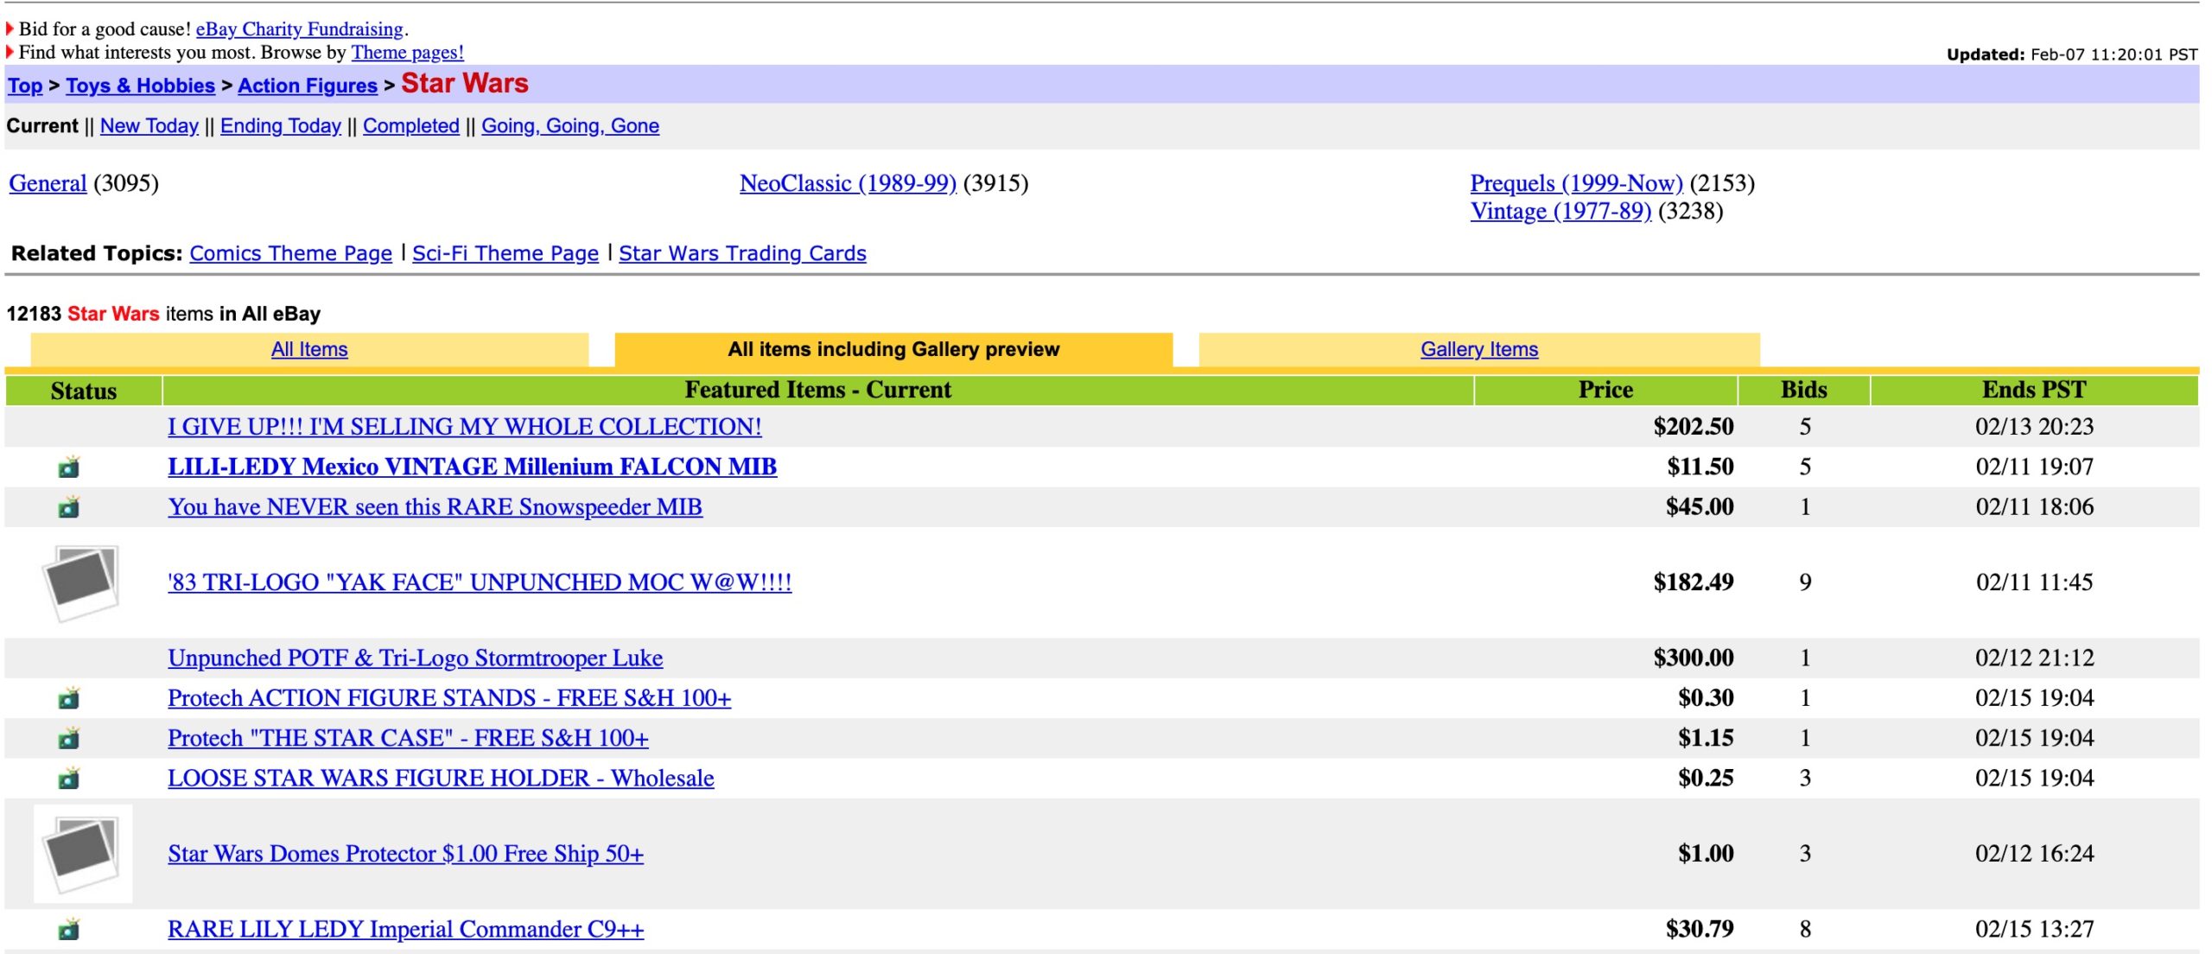This screenshot has width=2212, height=954.
Task: Select All items including Gallery preview tab
Action: 893,349
